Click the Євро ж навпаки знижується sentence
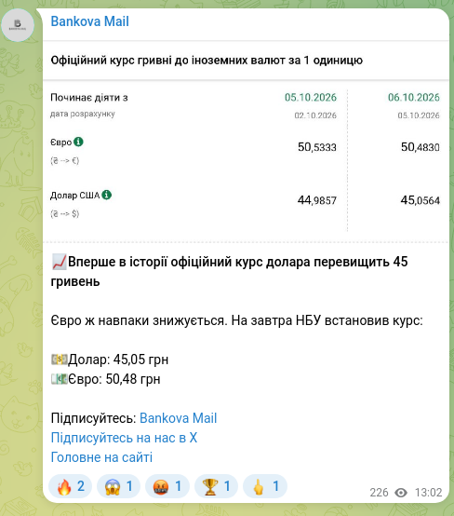Screen dimensions: 454x516 (x=236, y=320)
